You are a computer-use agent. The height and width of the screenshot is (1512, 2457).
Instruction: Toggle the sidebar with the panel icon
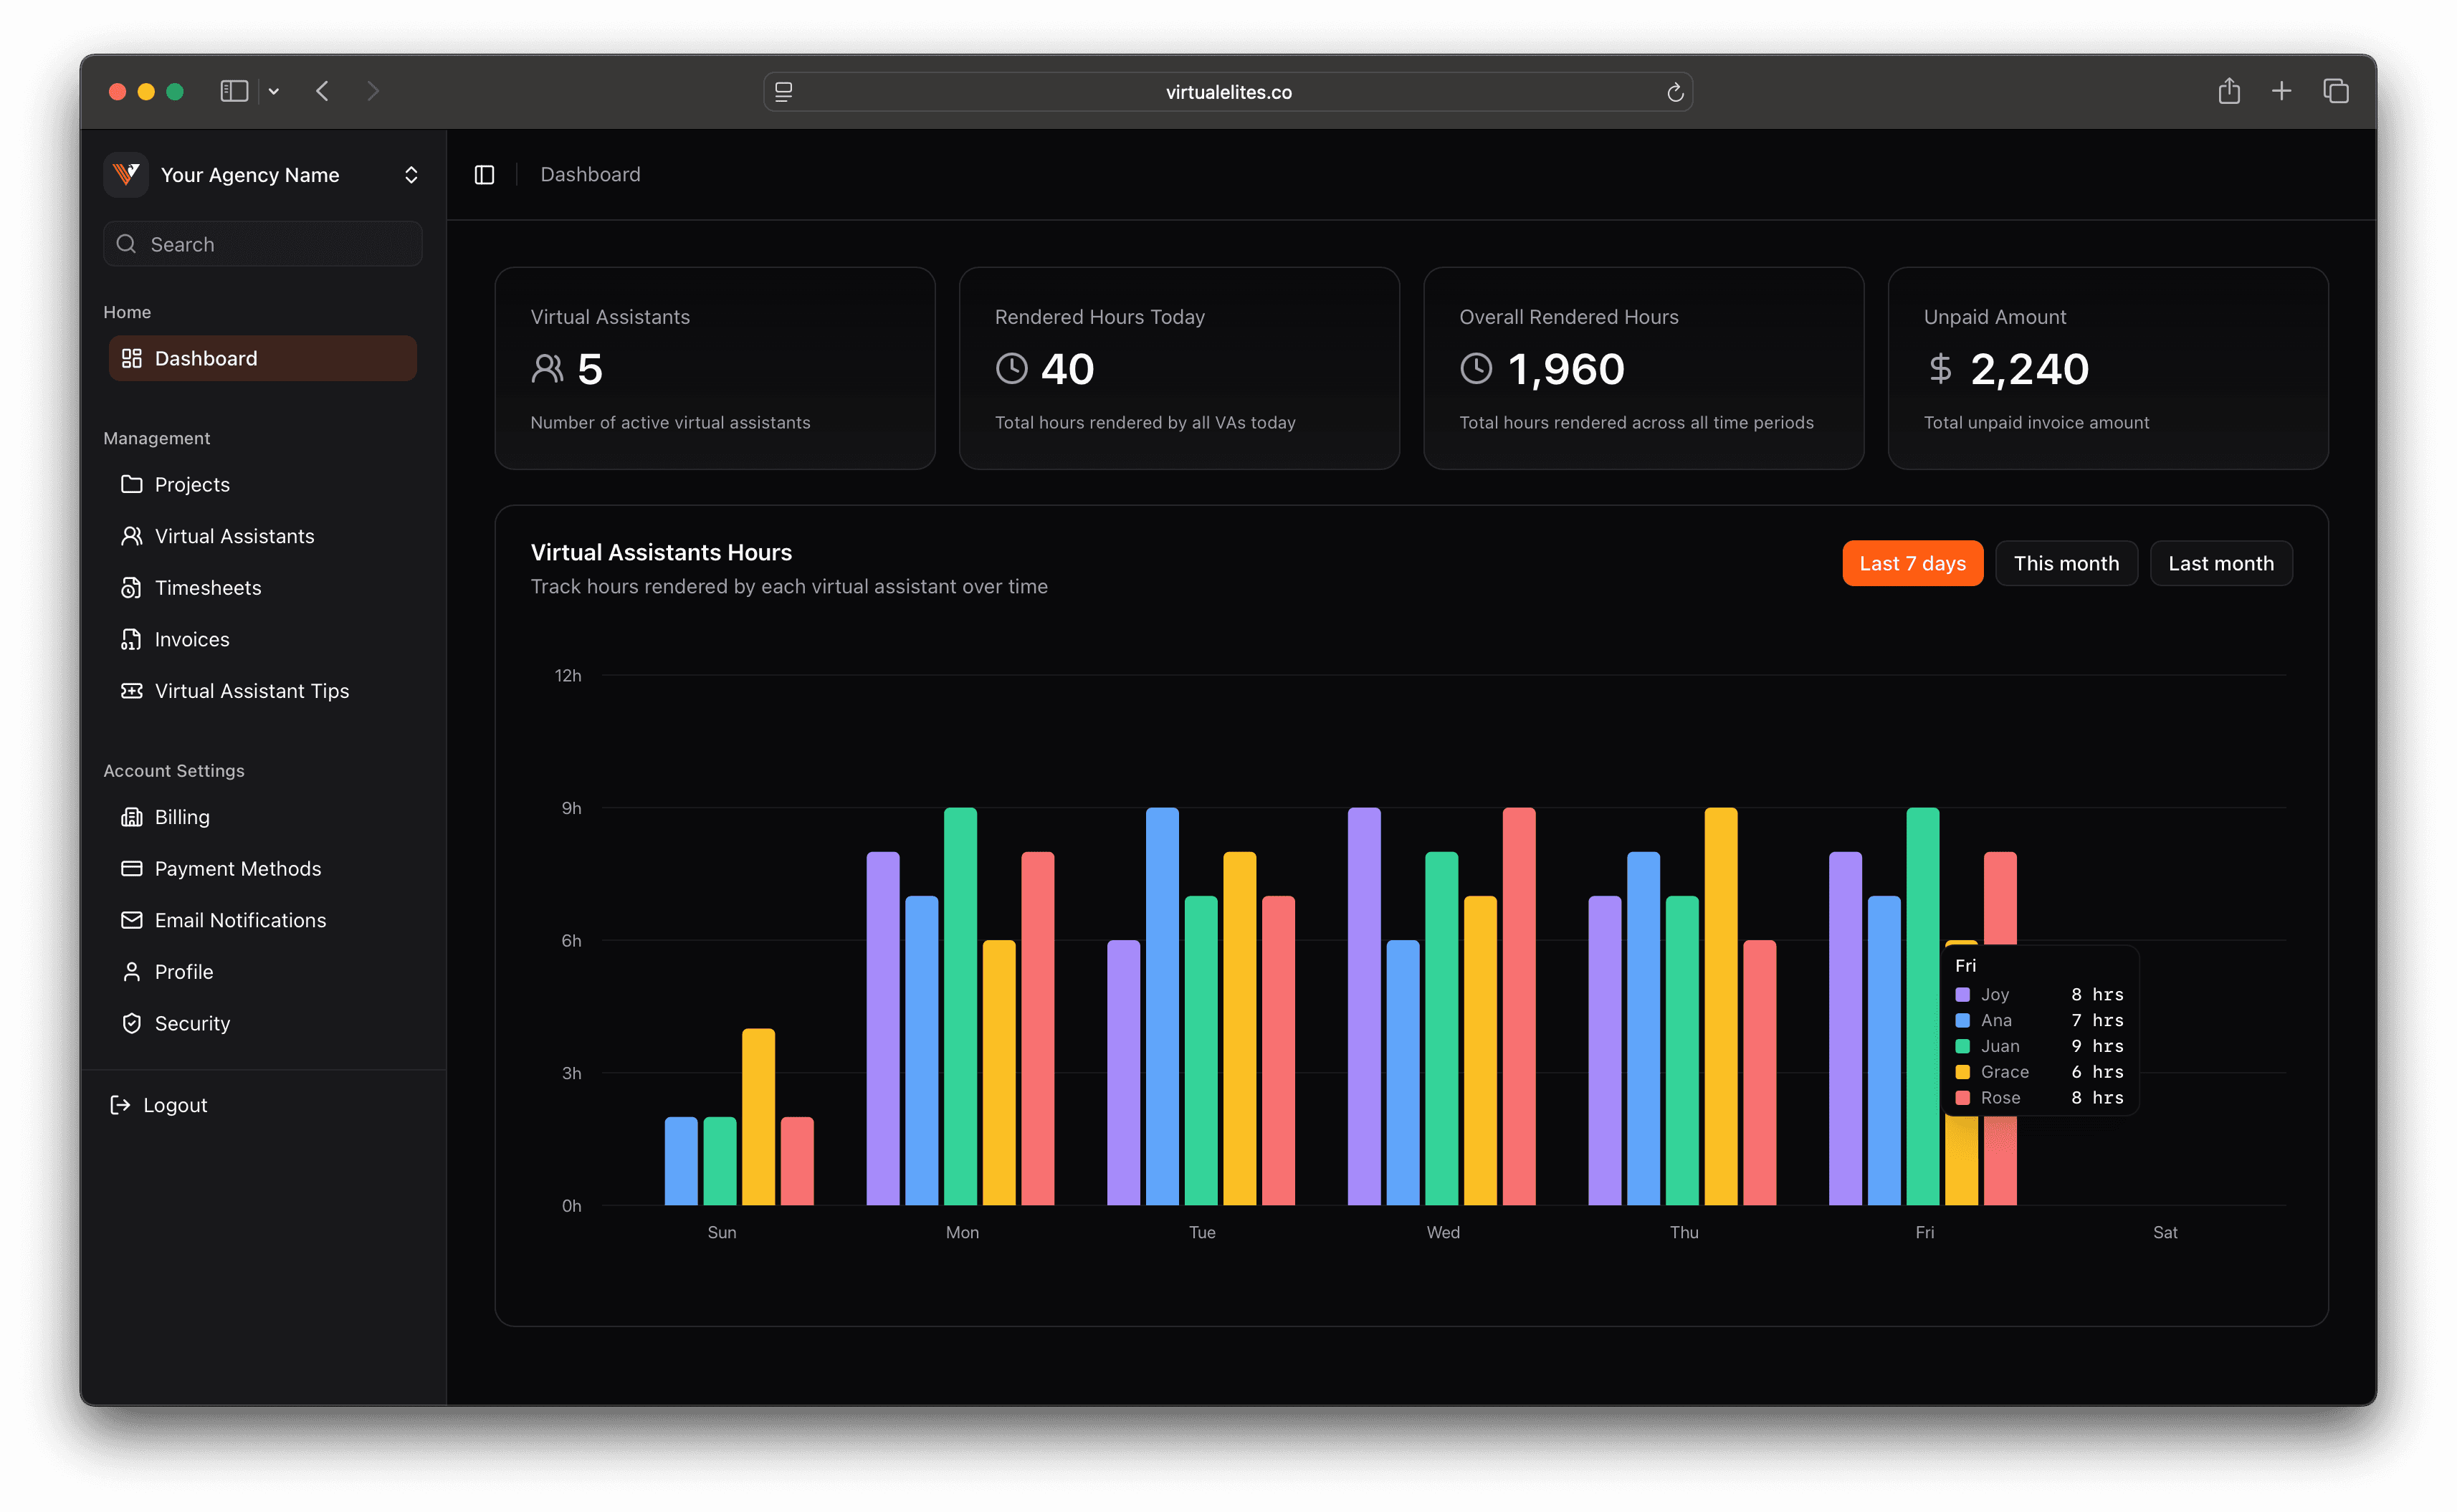485,174
